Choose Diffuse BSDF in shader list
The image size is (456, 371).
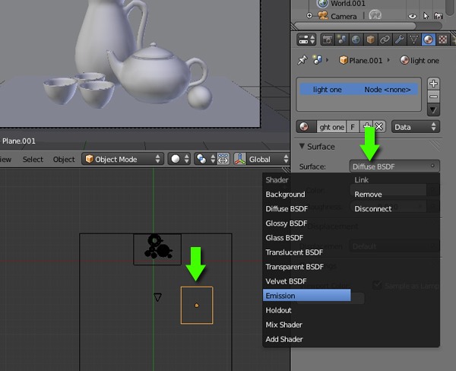(287, 208)
